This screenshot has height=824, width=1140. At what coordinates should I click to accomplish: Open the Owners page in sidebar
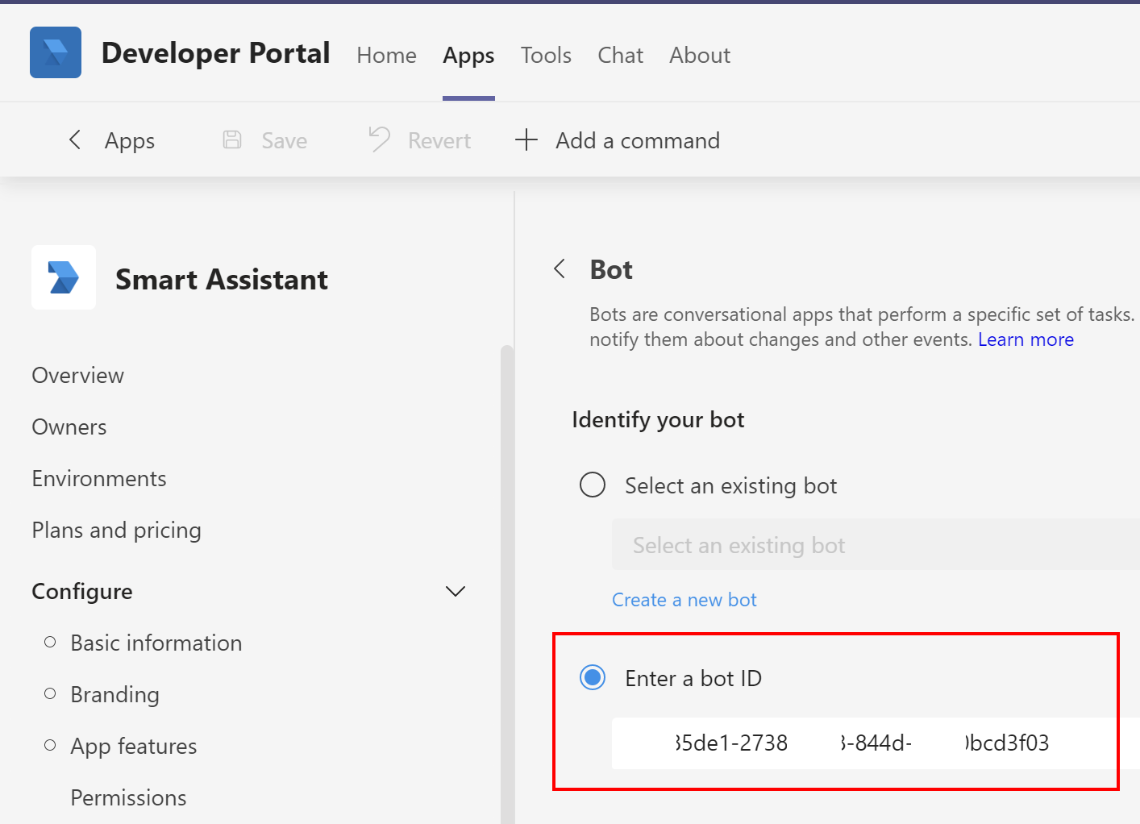69,427
